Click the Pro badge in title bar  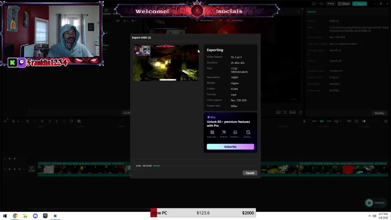click(331, 4)
